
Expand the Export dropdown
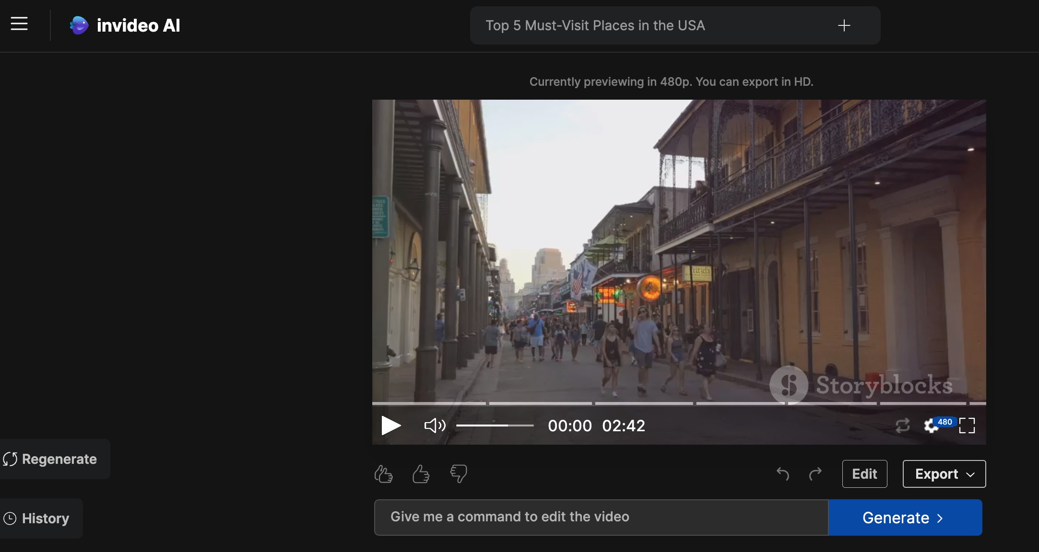944,474
